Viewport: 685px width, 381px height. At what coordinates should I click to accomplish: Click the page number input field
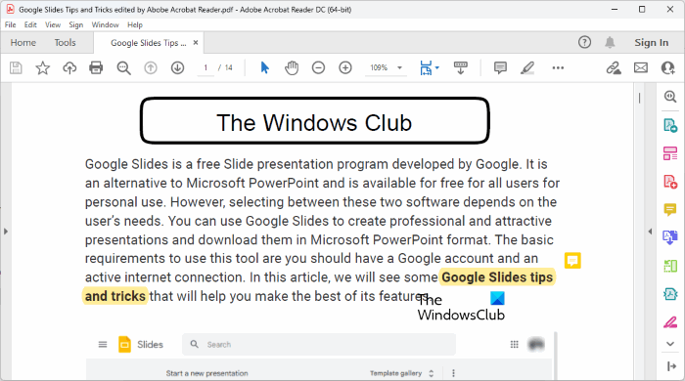click(205, 67)
